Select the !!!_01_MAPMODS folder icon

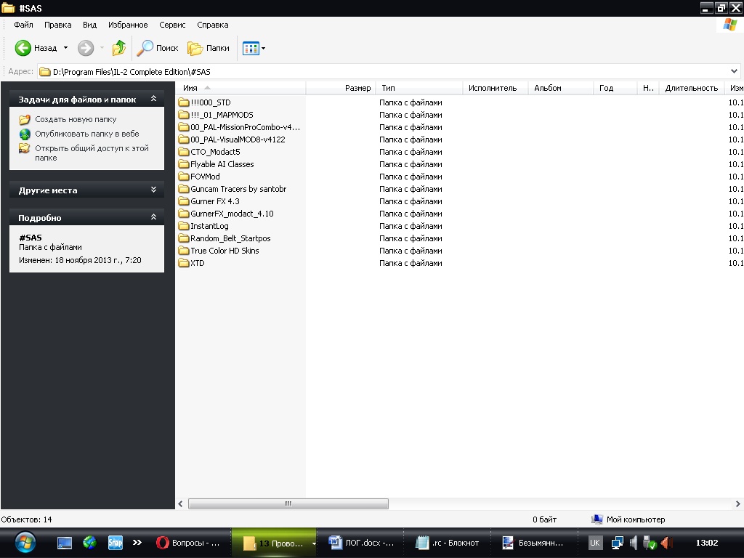[x=184, y=115]
